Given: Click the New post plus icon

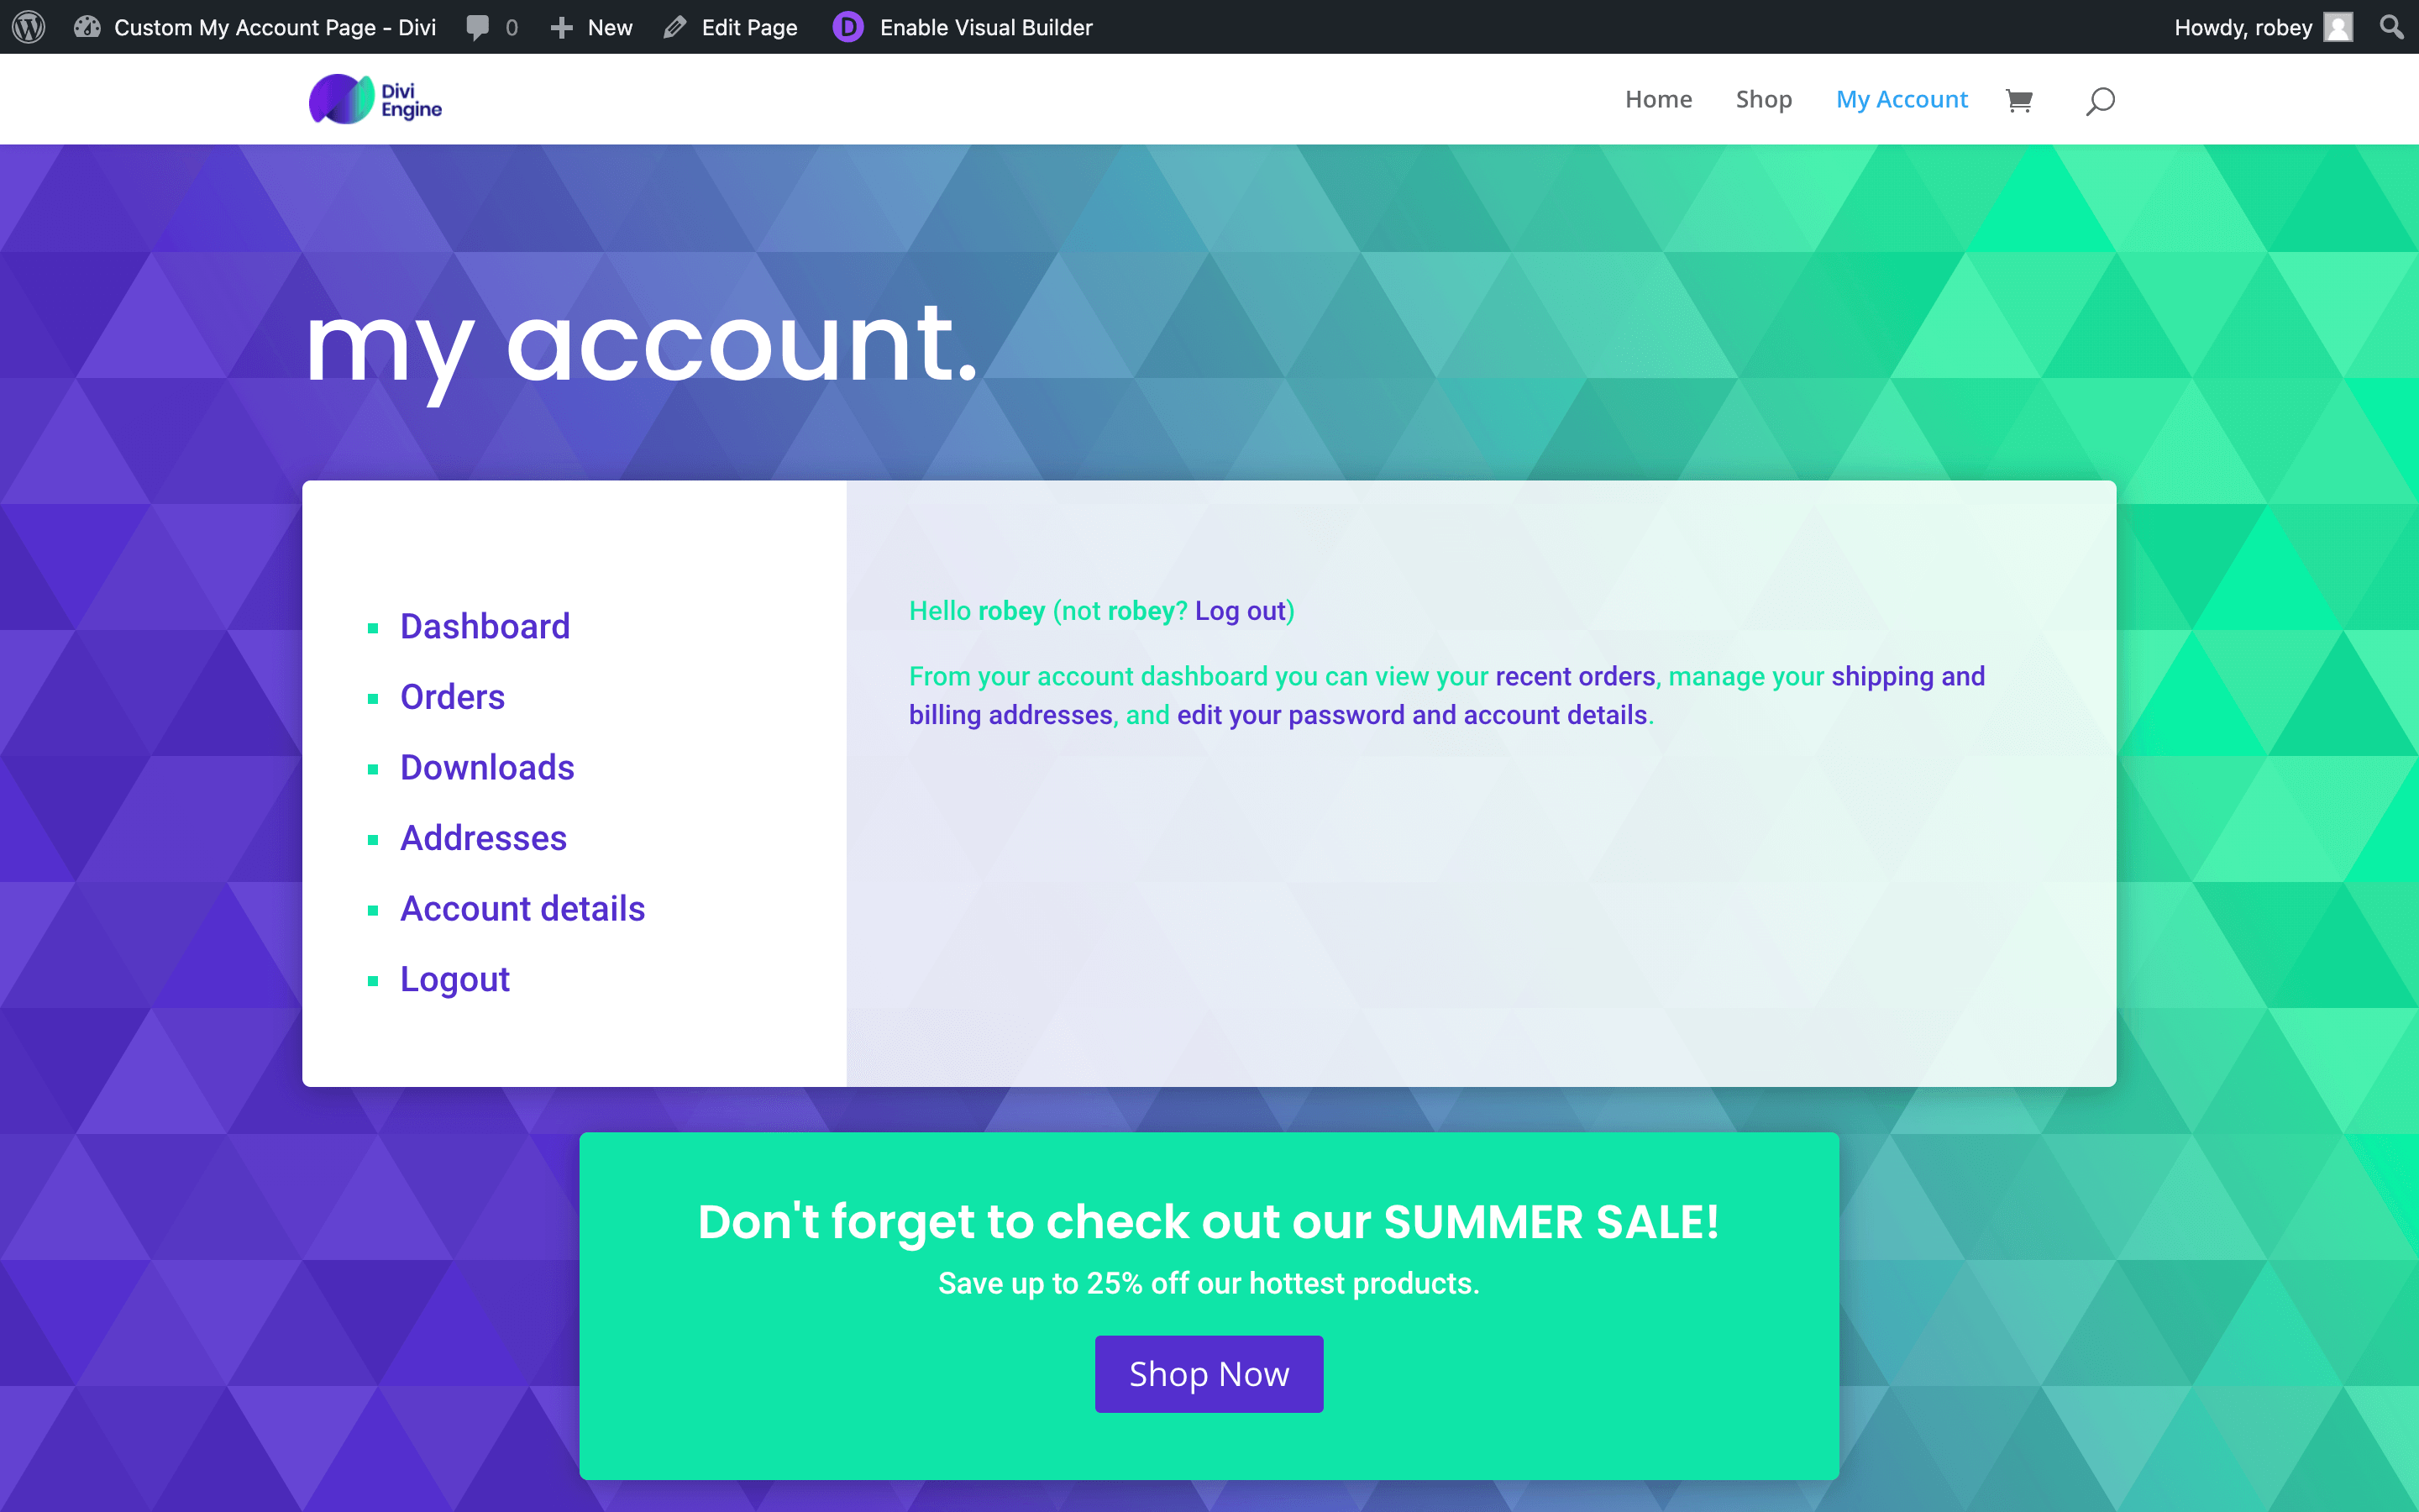Looking at the screenshot, I should 563,26.
